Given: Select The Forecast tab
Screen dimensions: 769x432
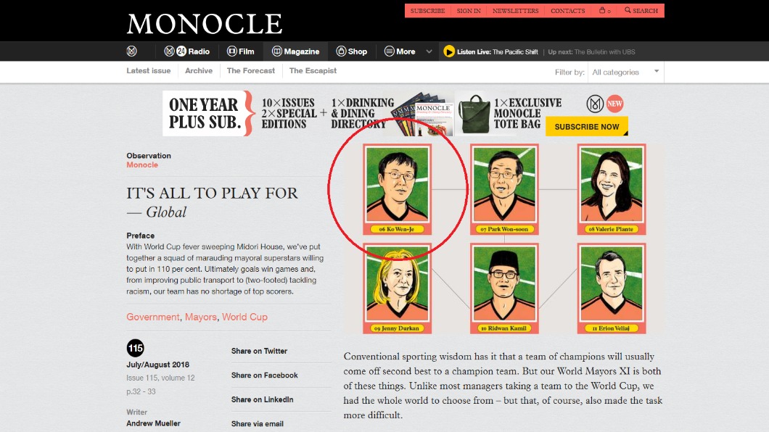Looking at the screenshot, I should (250, 70).
